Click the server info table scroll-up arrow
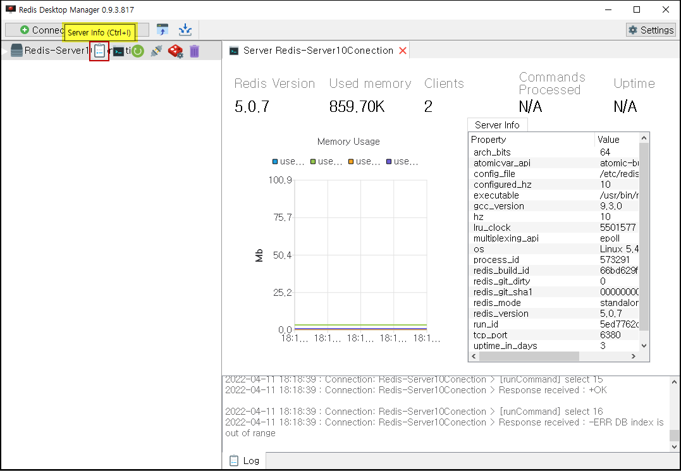 pos(644,138)
